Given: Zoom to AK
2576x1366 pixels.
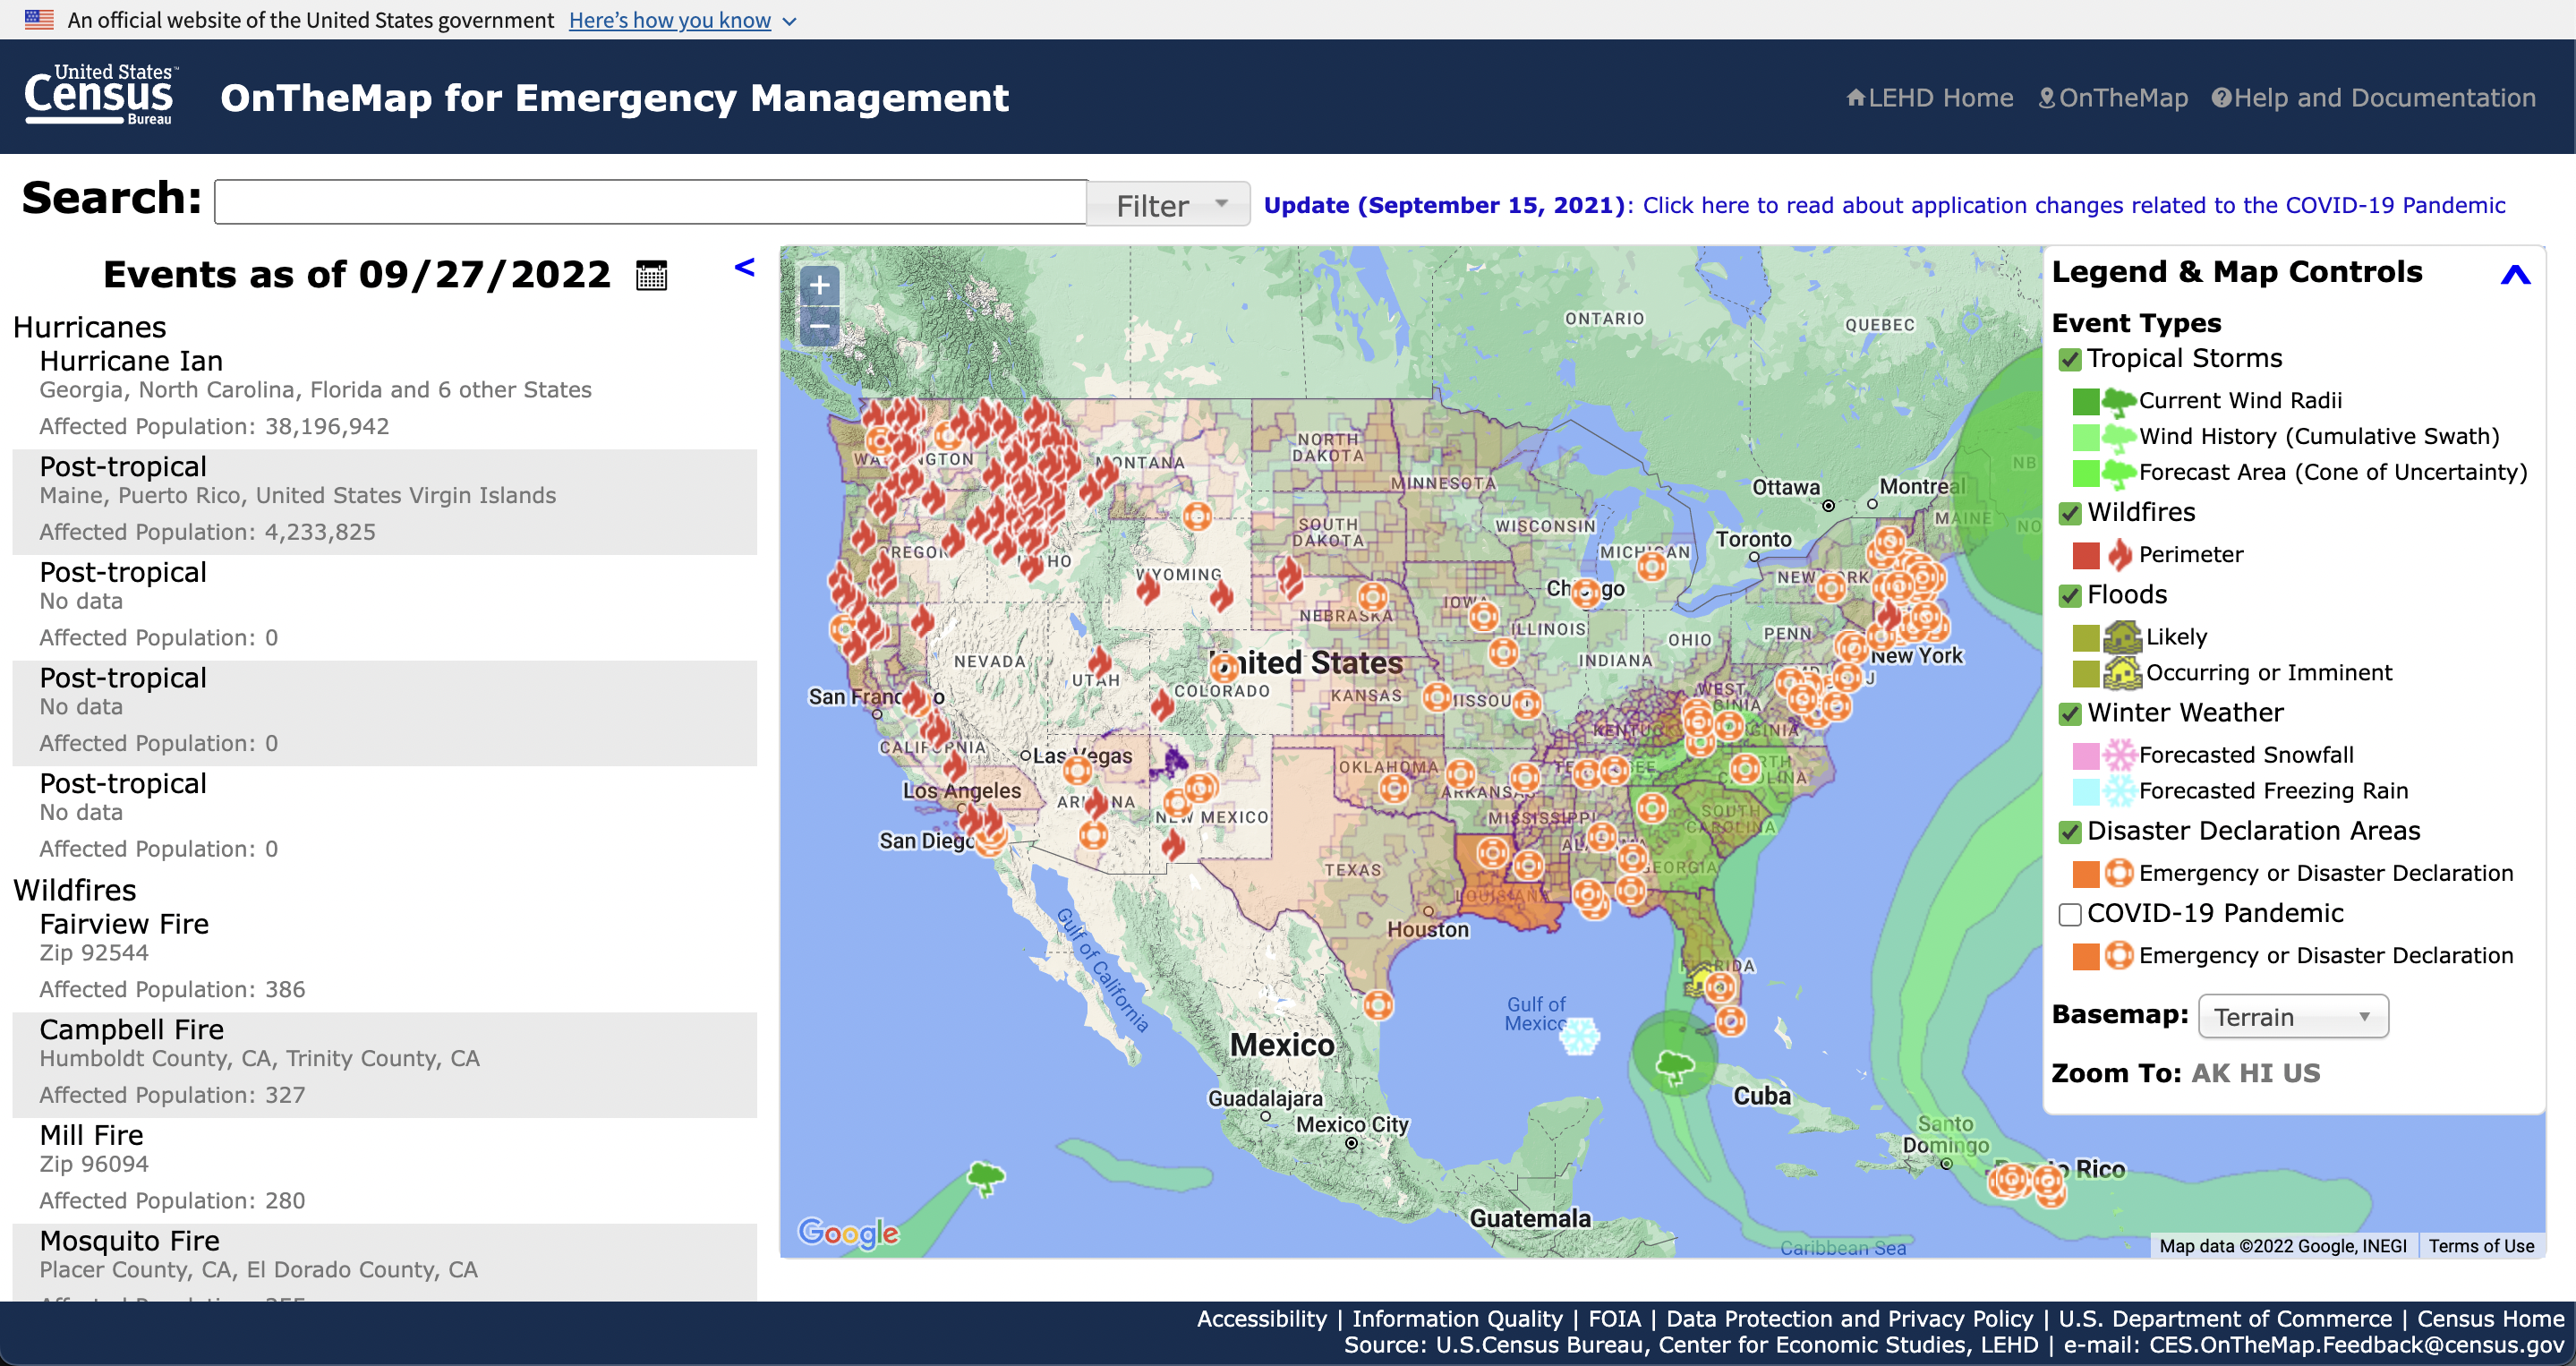Looking at the screenshot, I should [2210, 1073].
